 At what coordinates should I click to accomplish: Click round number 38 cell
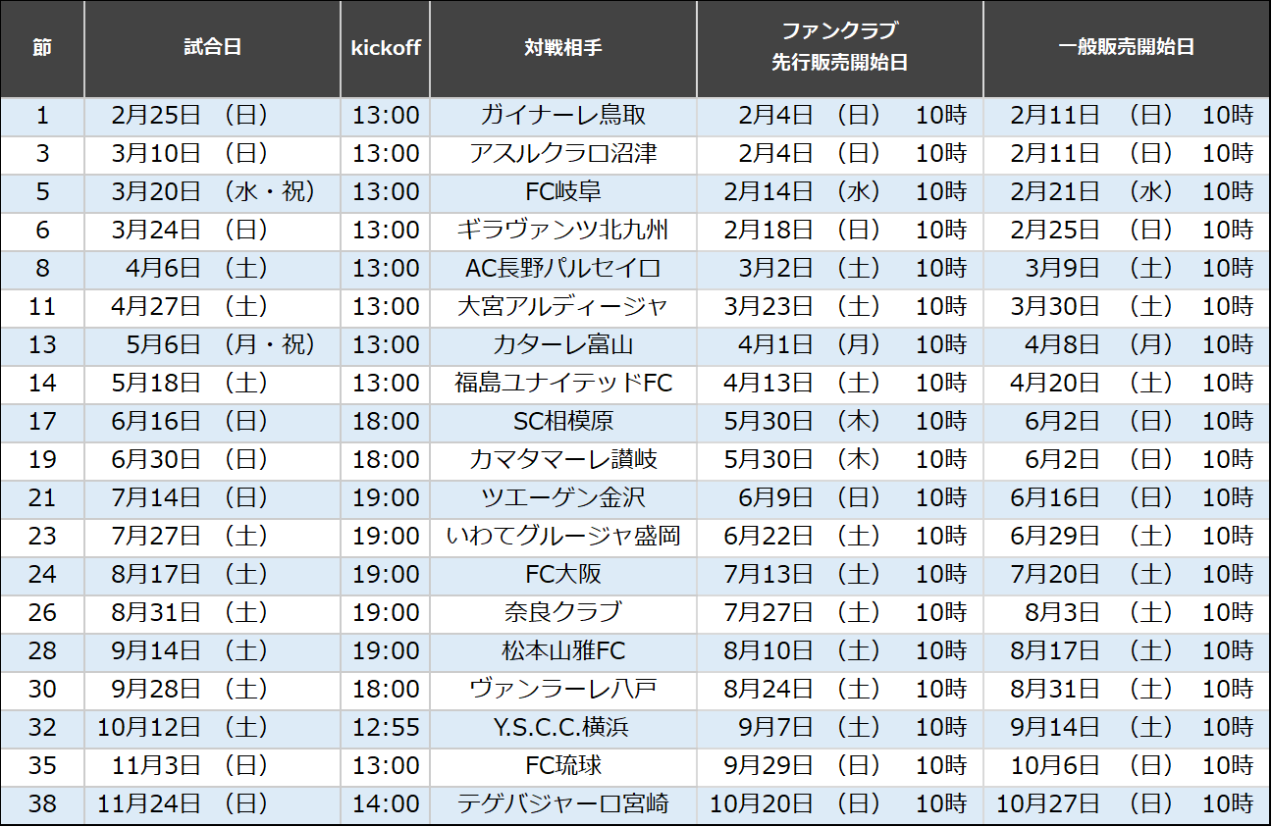pyautogui.click(x=42, y=804)
